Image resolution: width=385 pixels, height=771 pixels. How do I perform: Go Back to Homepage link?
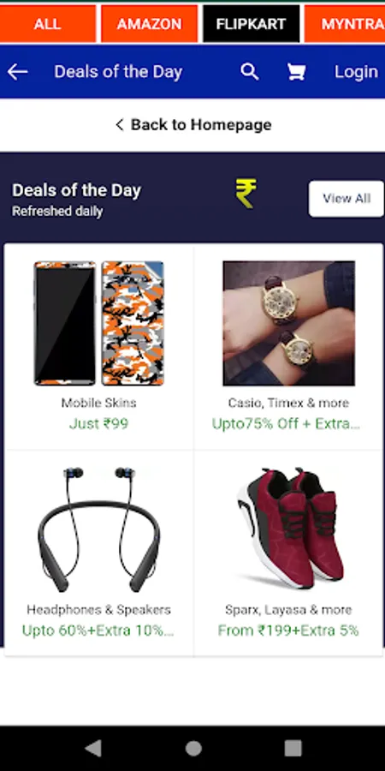[x=193, y=125]
